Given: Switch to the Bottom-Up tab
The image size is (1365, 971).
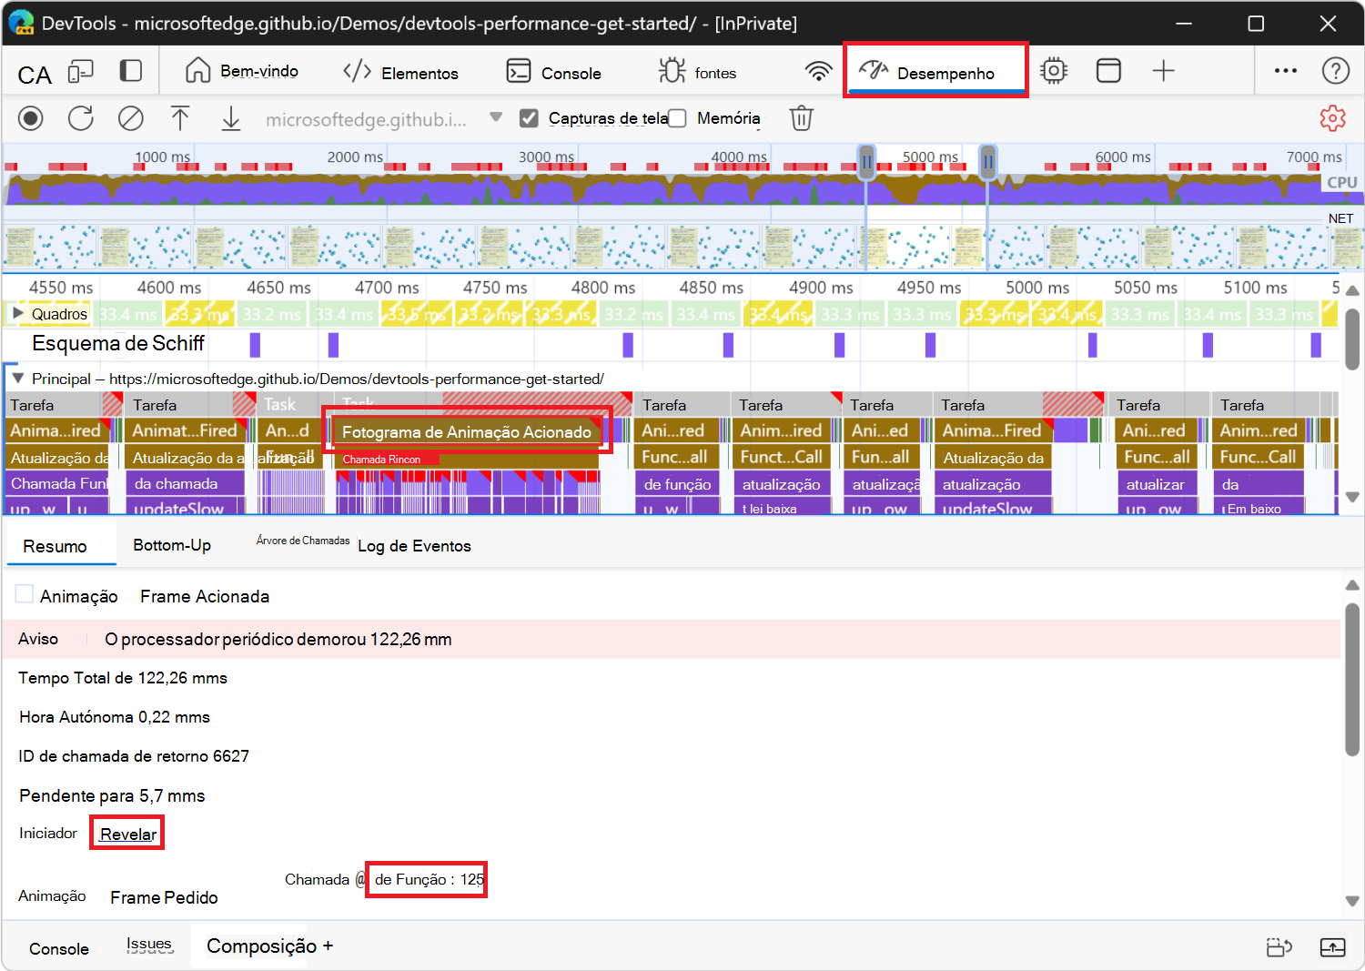Looking at the screenshot, I should click(x=172, y=545).
